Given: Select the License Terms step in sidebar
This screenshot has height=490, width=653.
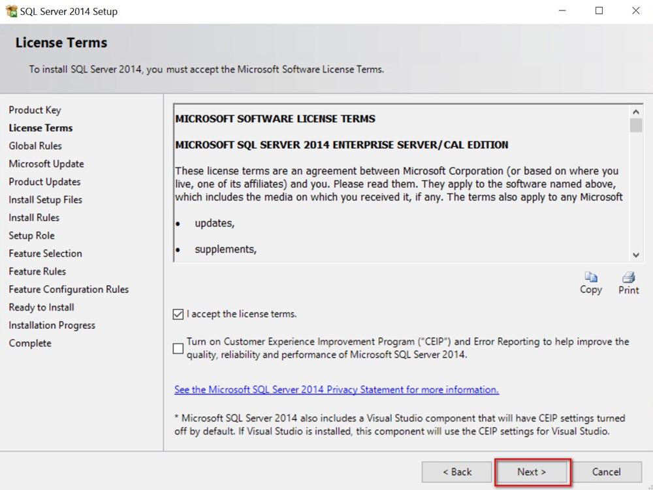Looking at the screenshot, I should pos(40,128).
